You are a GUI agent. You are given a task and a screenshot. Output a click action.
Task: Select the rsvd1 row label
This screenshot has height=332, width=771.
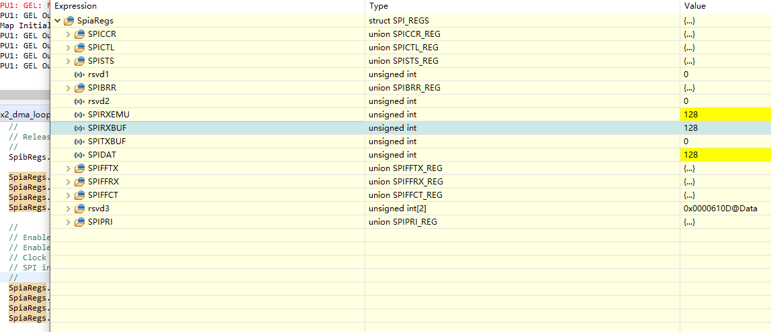(x=98, y=74)
